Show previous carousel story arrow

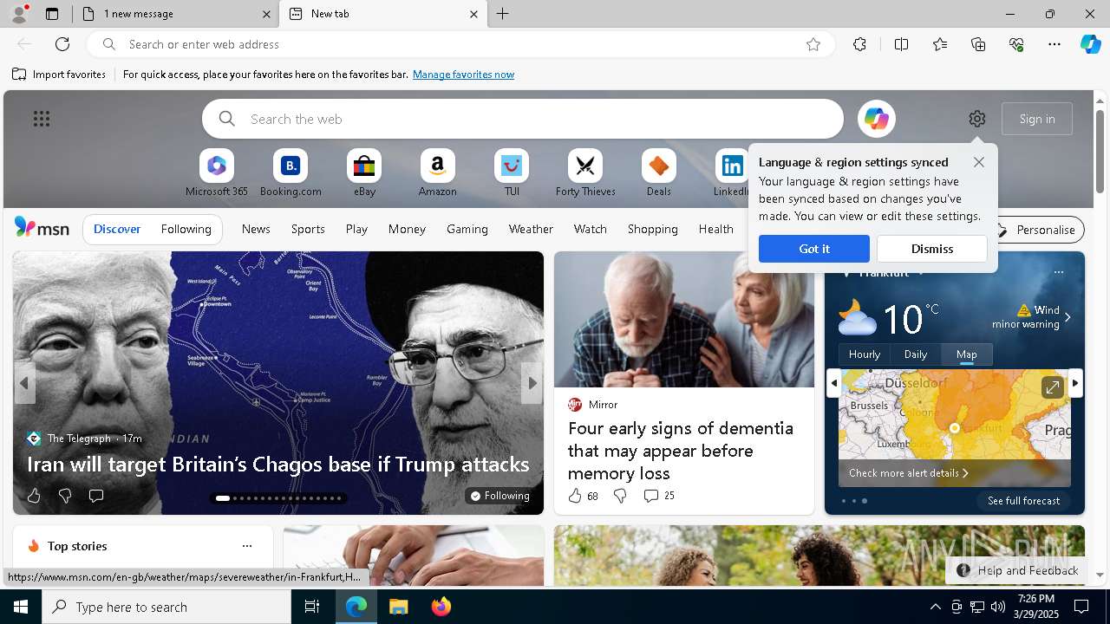point(24,383)
